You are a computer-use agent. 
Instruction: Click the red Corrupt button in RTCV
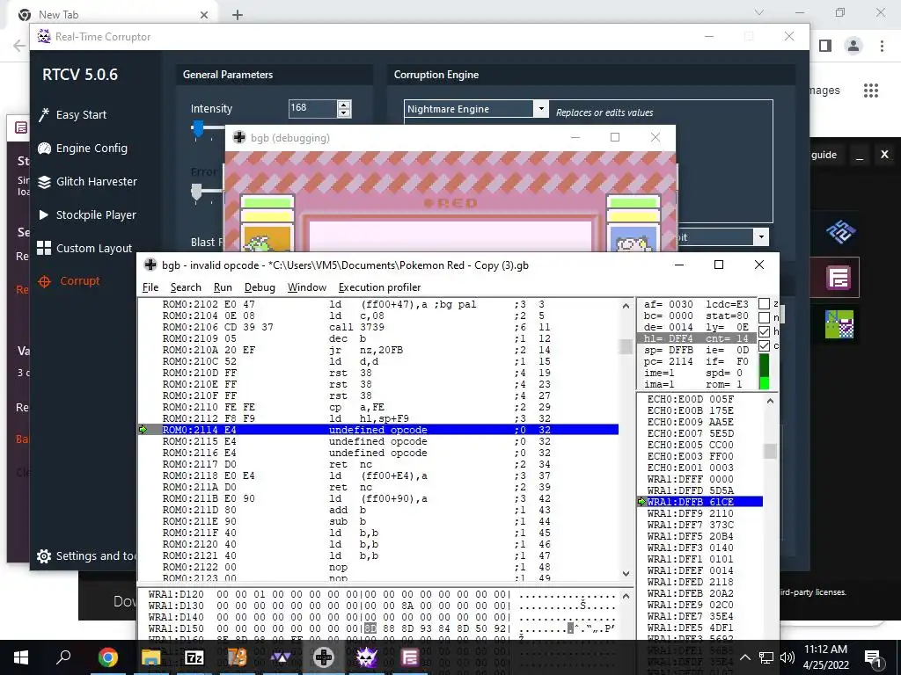point(69,281)
